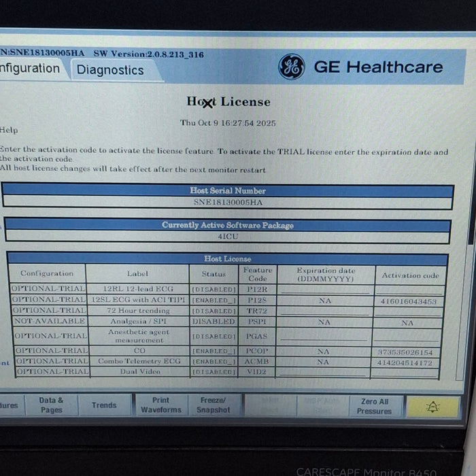Screen dimensions: 476x476
Task: Toggle status of 12SL ECG with ACI TIPI
Action: tap(214, 301)
